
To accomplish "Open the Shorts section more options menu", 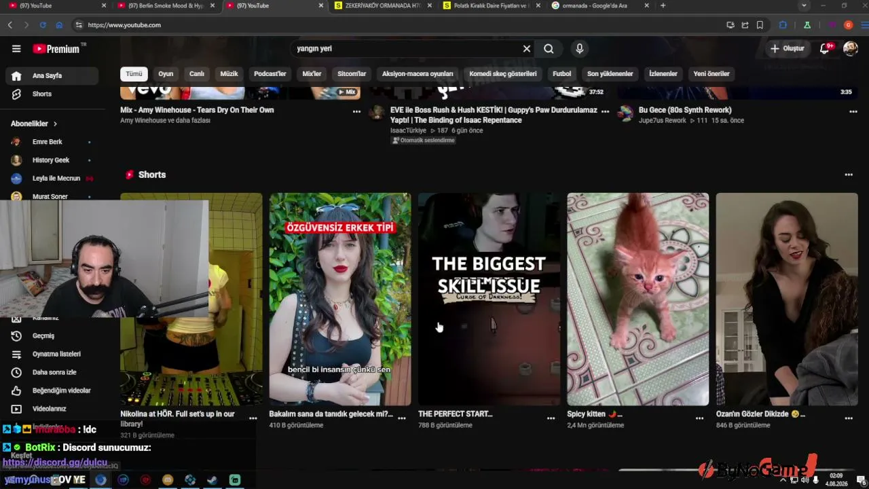I will pos(849,175).
